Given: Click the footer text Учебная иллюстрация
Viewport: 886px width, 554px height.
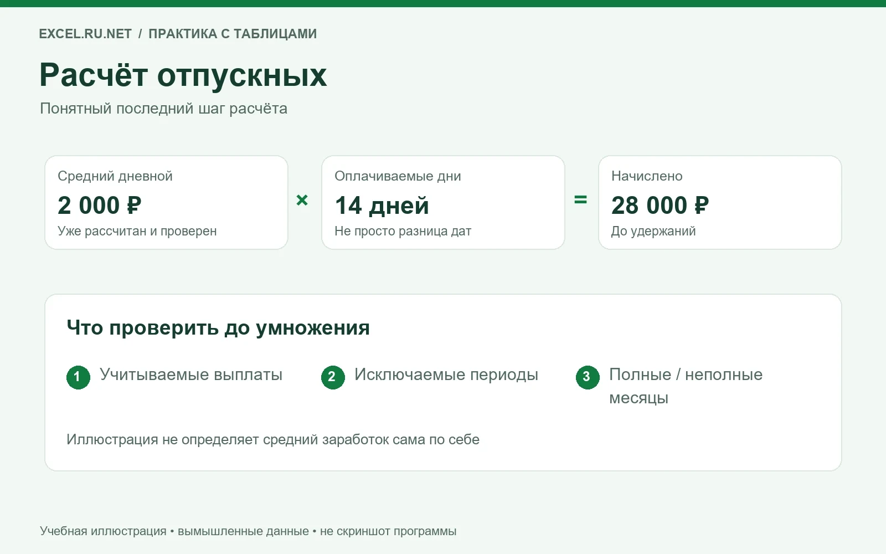Looking at the screenshot, I should [103, 531].
